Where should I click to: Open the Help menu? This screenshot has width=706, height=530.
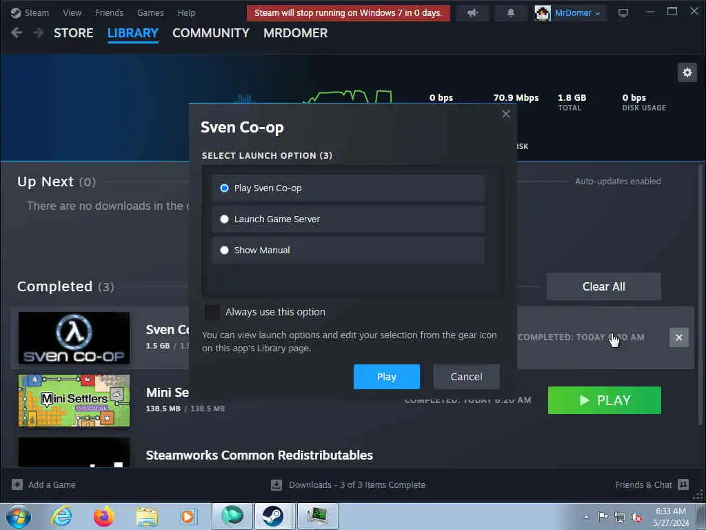[186, 12]
